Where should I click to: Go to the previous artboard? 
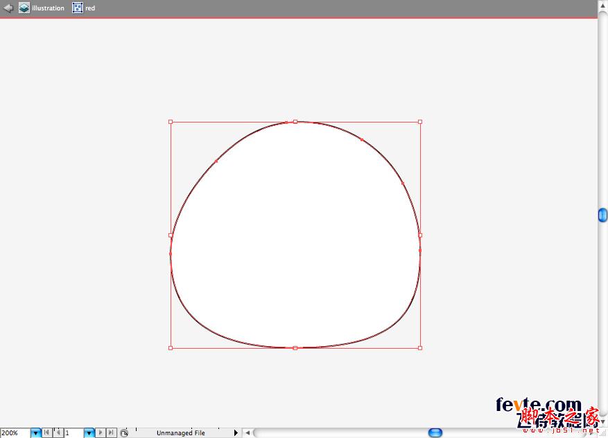click(58, 432)
